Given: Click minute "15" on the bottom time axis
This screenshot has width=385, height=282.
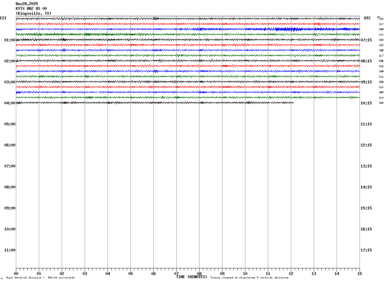Looking at the screenshot, I should [x=360, y=274].
